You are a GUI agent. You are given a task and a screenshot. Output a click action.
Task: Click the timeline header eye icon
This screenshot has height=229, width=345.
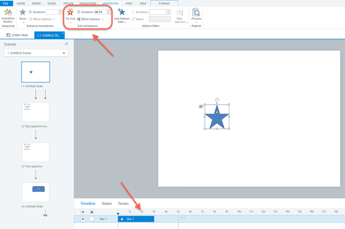pos(83,212)
